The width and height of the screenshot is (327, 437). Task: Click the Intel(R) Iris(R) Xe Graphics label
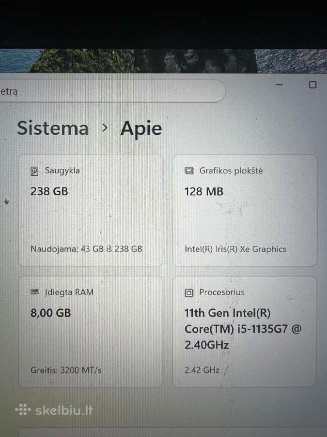(235, 249)
